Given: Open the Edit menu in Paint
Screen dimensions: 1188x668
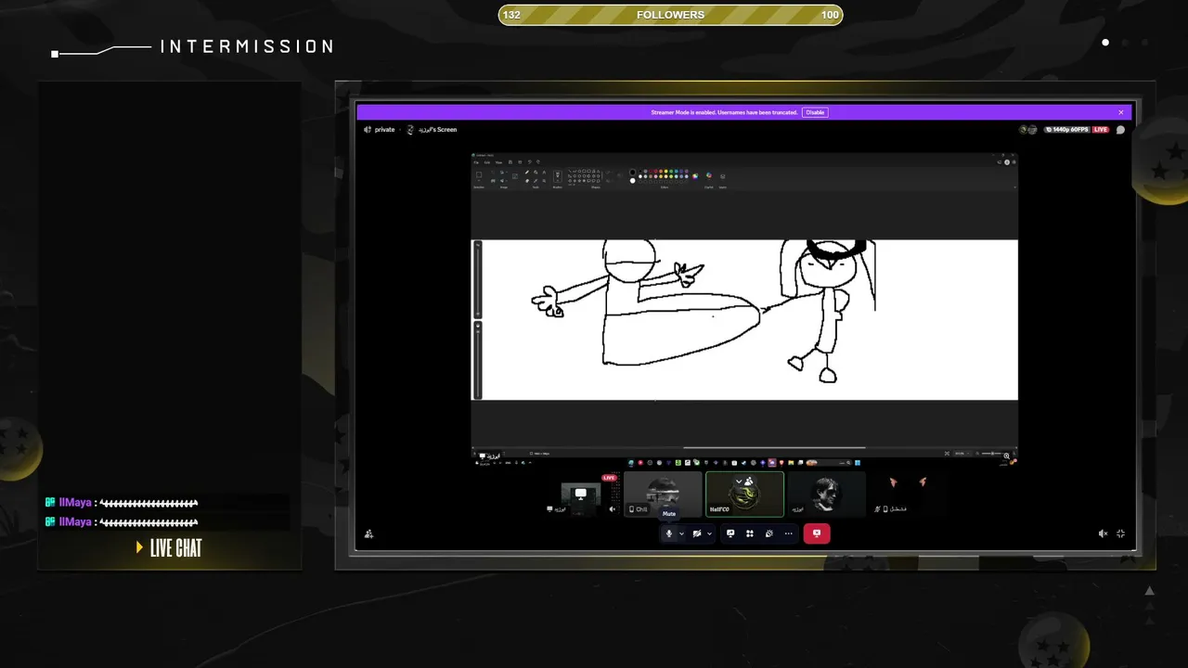Looking at the screenshot, I should [x=487, y=162].
